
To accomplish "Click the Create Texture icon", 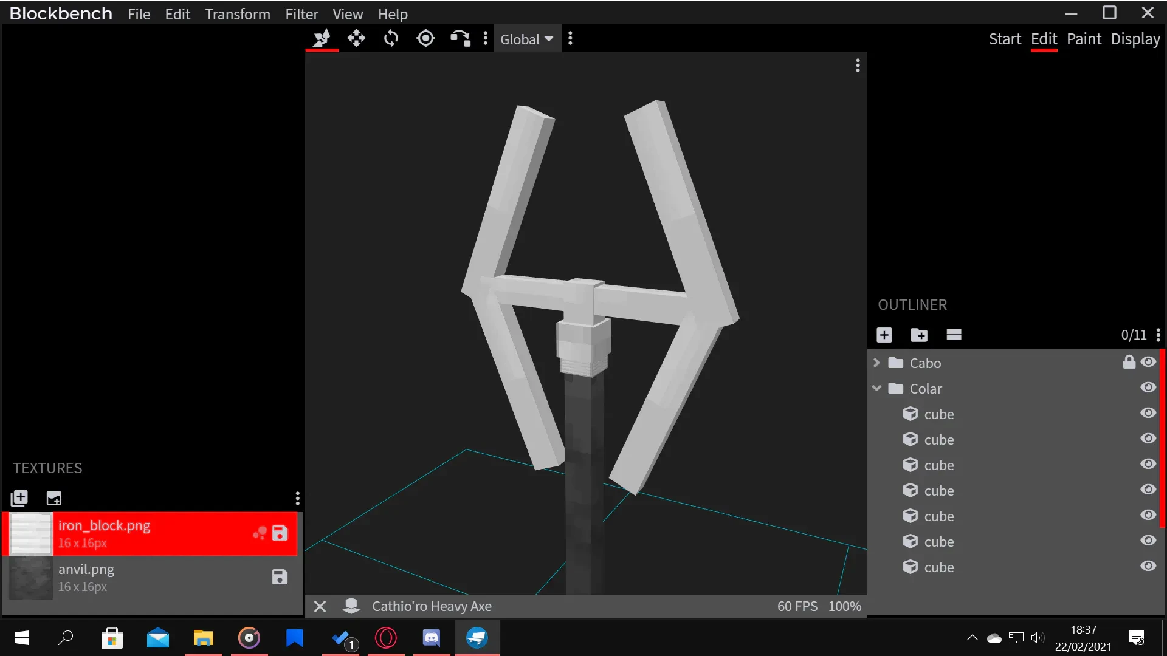I will (x=54, y=499).
